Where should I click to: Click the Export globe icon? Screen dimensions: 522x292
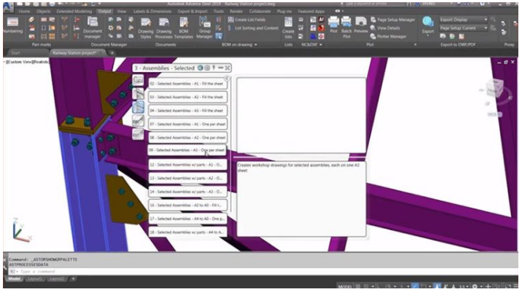[428, 22]
